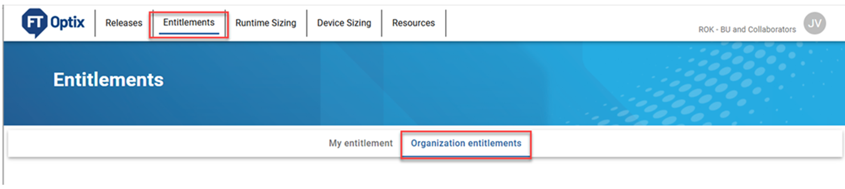The height and width of the screenshot is (189, 845).
Task: Open the Resources section
Action: point(413,23)
